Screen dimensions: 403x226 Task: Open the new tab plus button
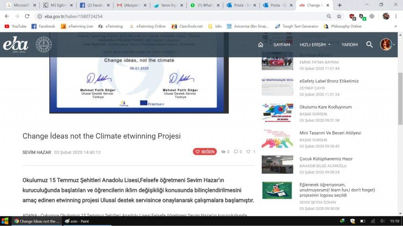click(x=340, y=5)
